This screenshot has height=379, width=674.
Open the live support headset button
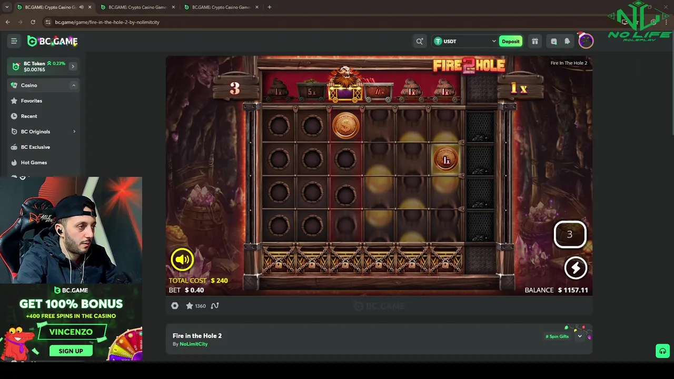point(662,351)
